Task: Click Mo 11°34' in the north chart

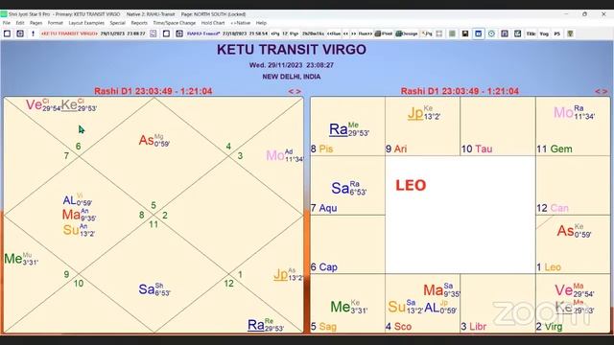Action: 284,155
